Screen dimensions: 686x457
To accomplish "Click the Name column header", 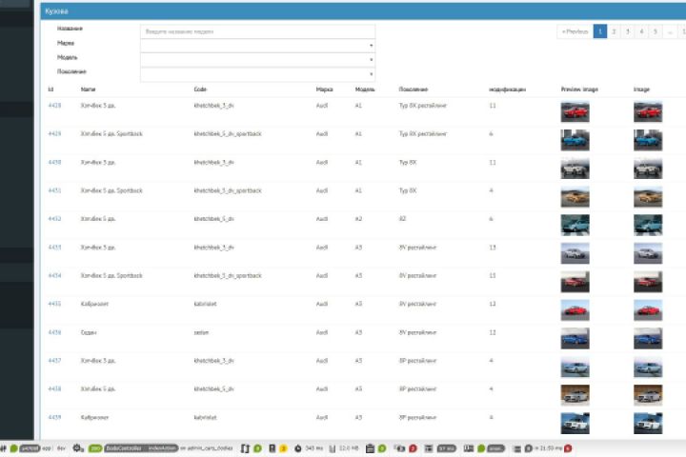I will point(88,89).
